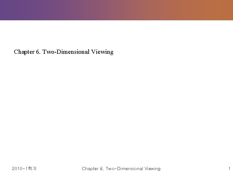This screenshot has width=233, height=174.
Task: Click the slide title 'Chapter 6. Two-Dimensional Viewing'
Action: pyautogui.click(x=64, y=52)
